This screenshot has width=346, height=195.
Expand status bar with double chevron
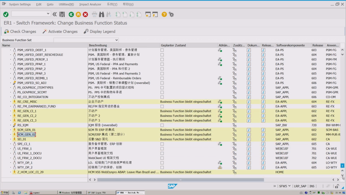(x=275, y=186)
